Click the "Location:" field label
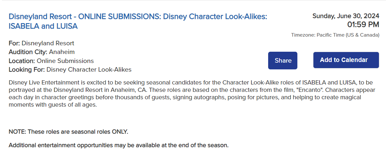Screen dimensions: 386x159 click(x=22, y=61)
